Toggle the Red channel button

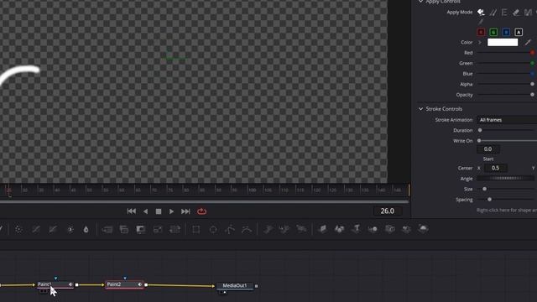[481, 32]
